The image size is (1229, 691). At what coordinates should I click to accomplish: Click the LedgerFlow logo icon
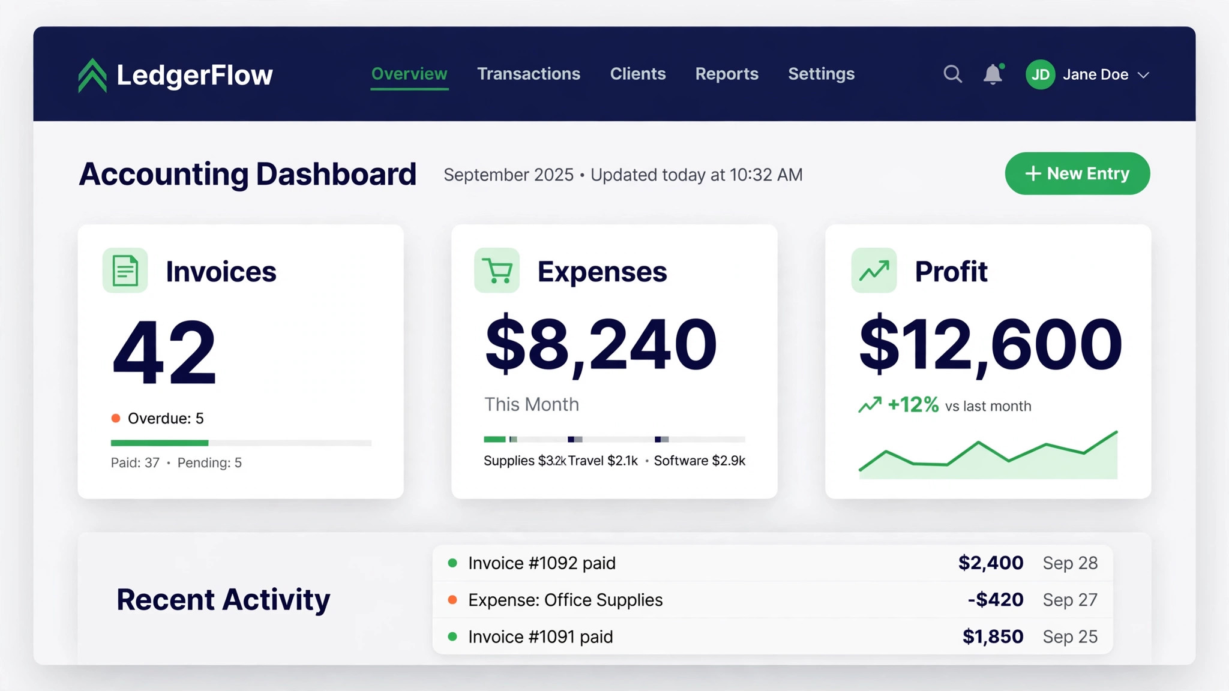point(92,76)
